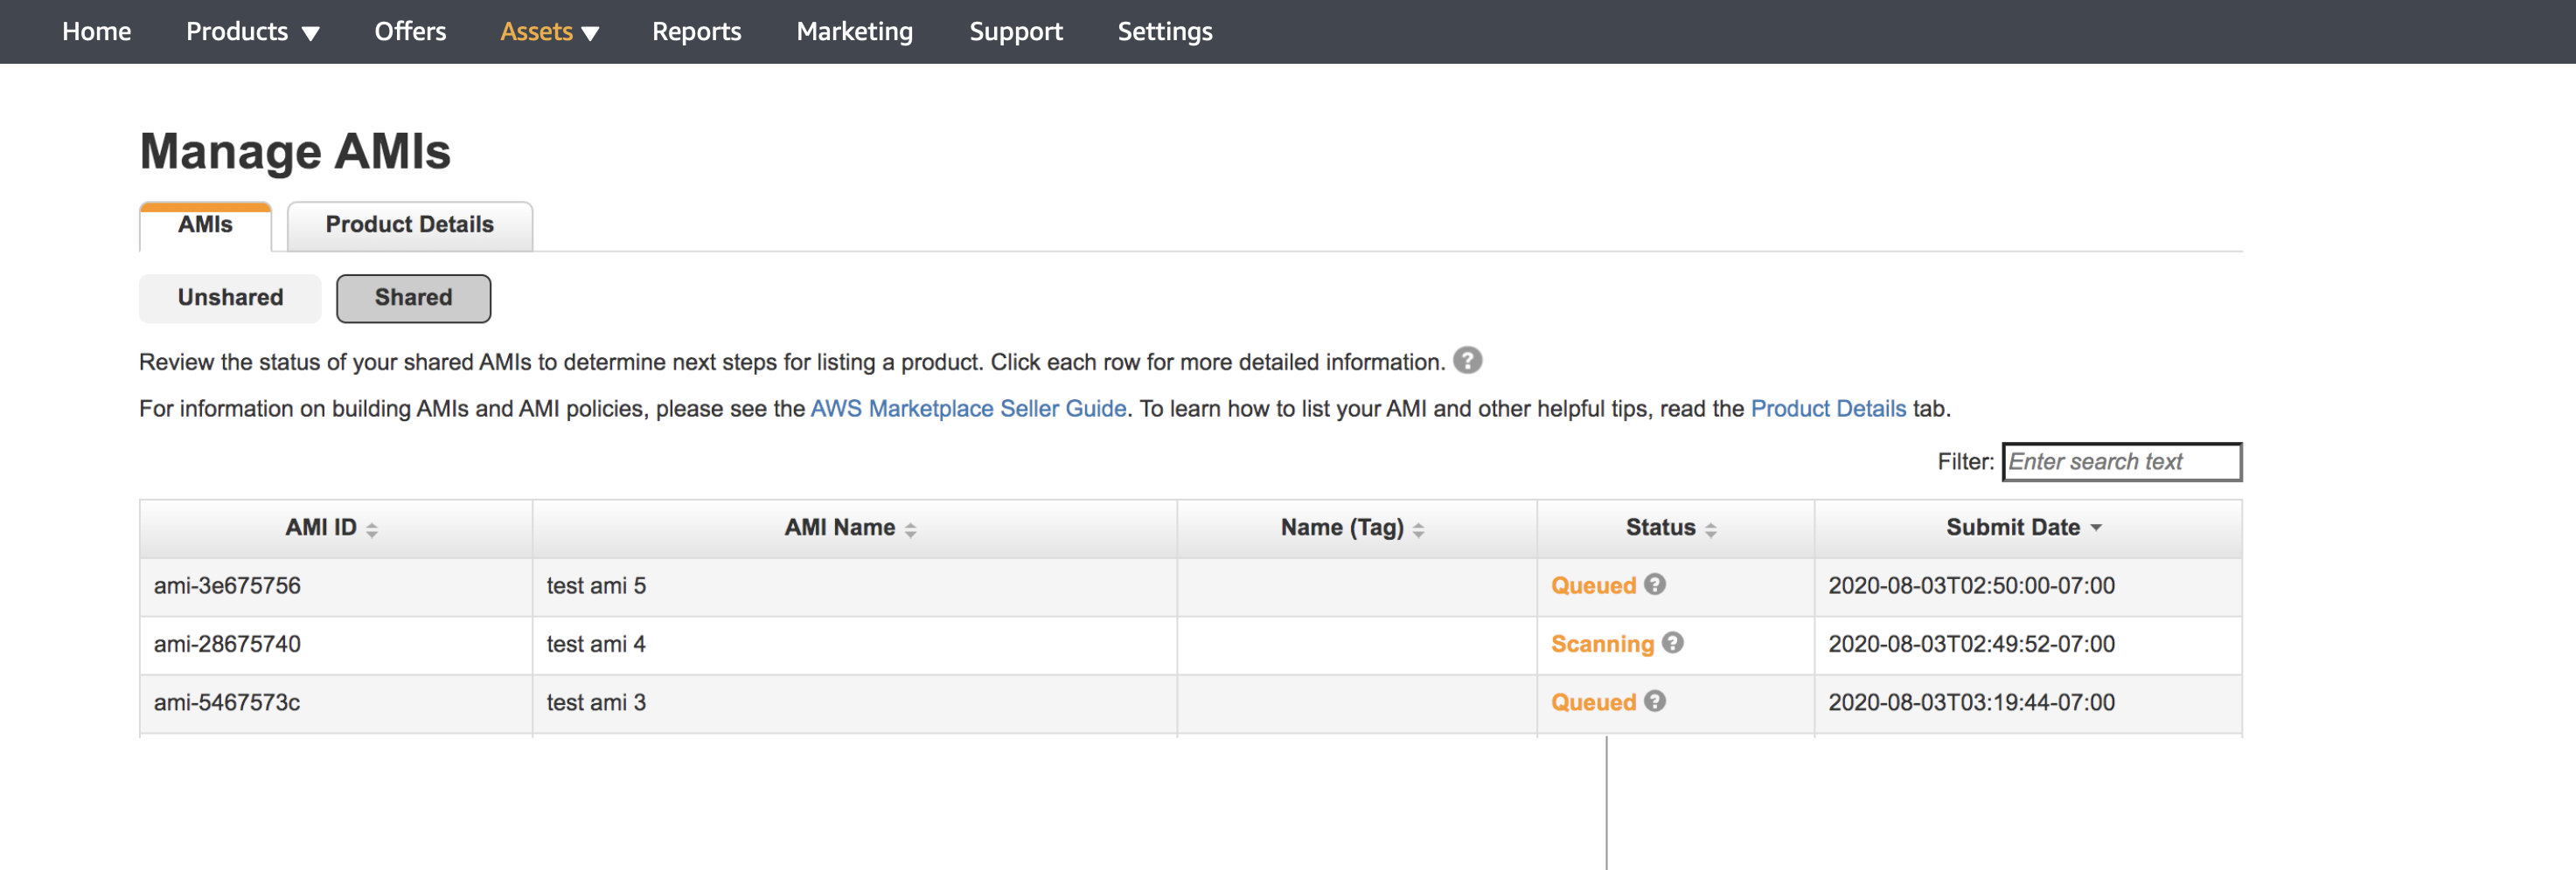The width and height of the screenshot is (2576, 870).
Task: Open the Assets dropdown menu
Action: point(549,32)
